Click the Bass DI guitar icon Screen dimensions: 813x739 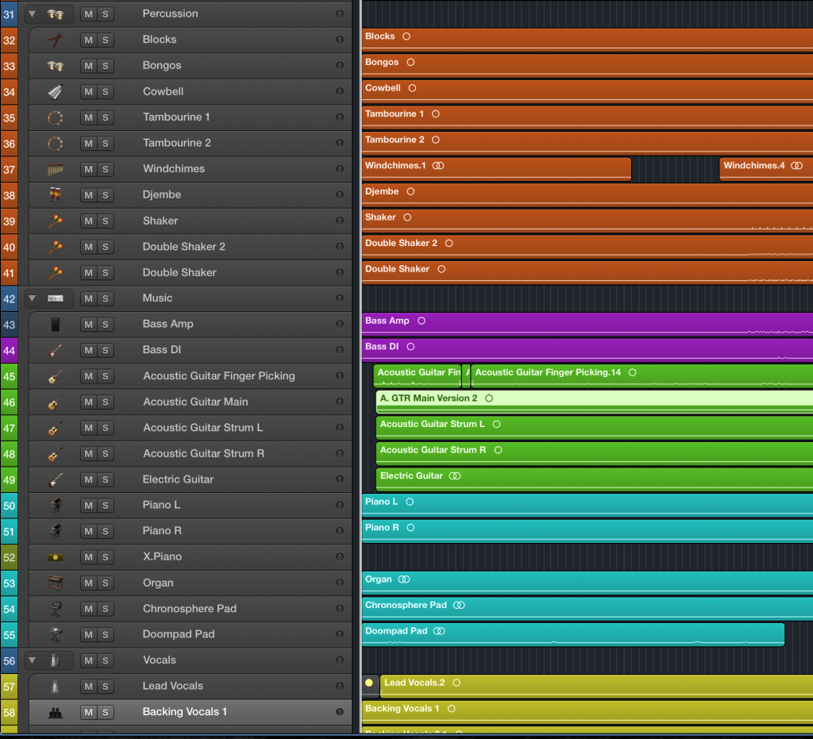coord(56,350)
